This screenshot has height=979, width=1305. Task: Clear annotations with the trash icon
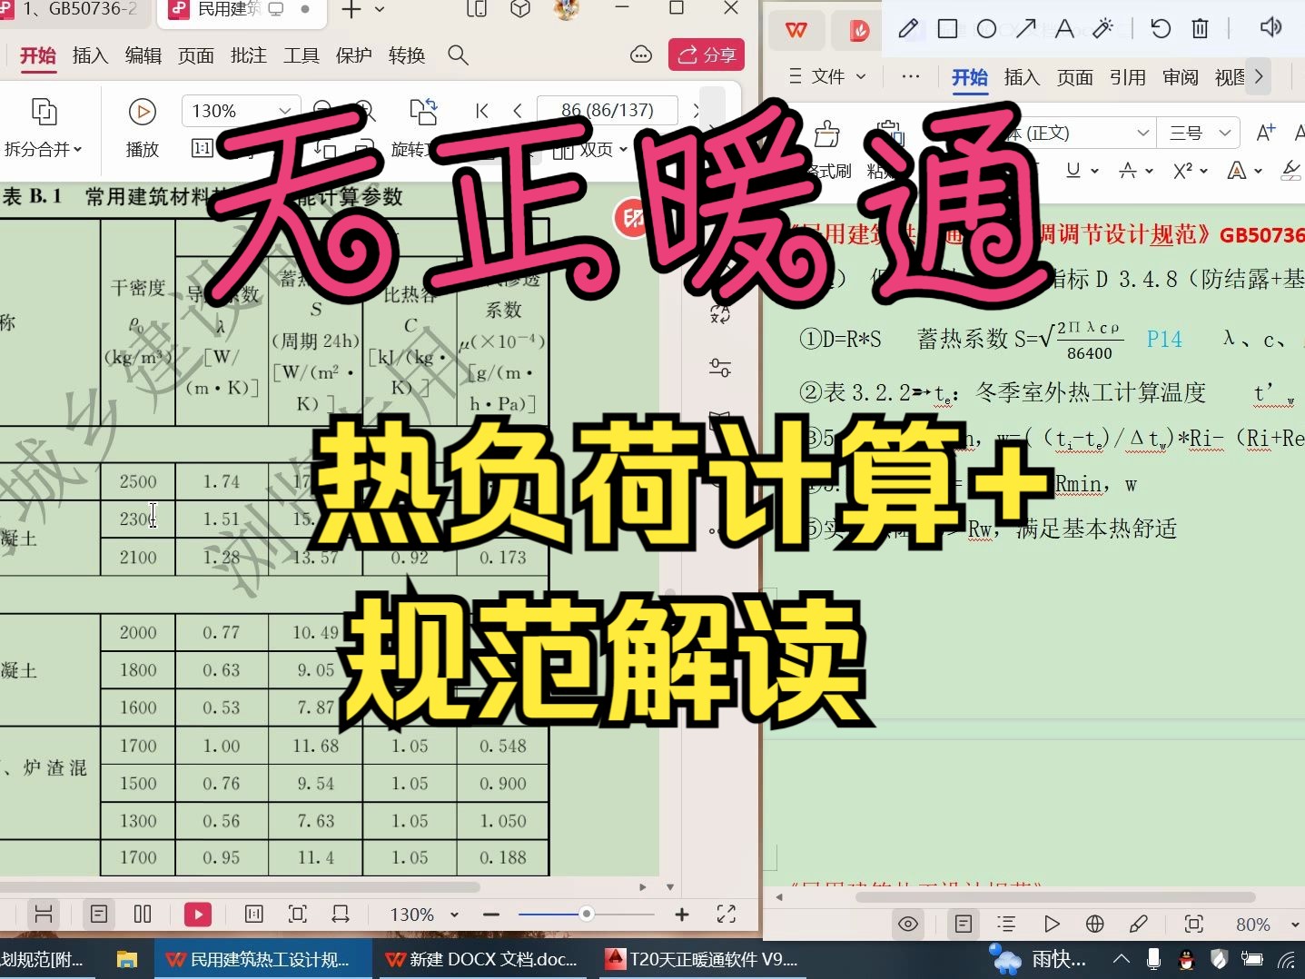tap(1200, 29)
